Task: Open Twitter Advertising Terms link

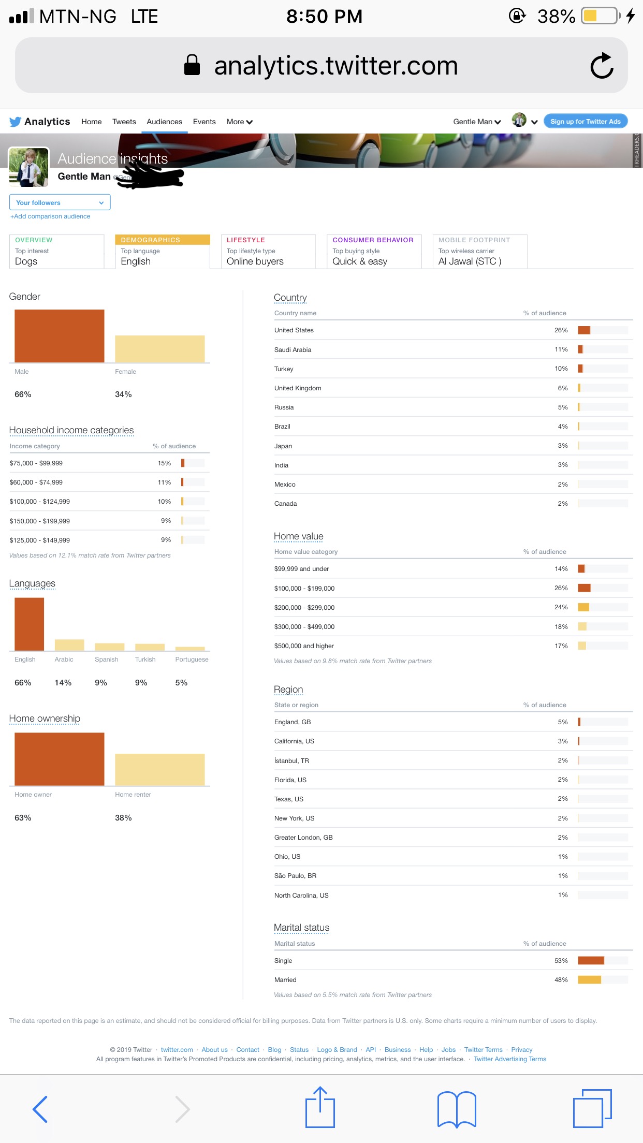Action: 510,1059
